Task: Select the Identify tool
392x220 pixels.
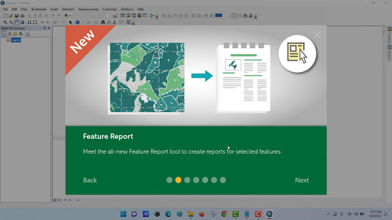Action: (x=77, y=22)
